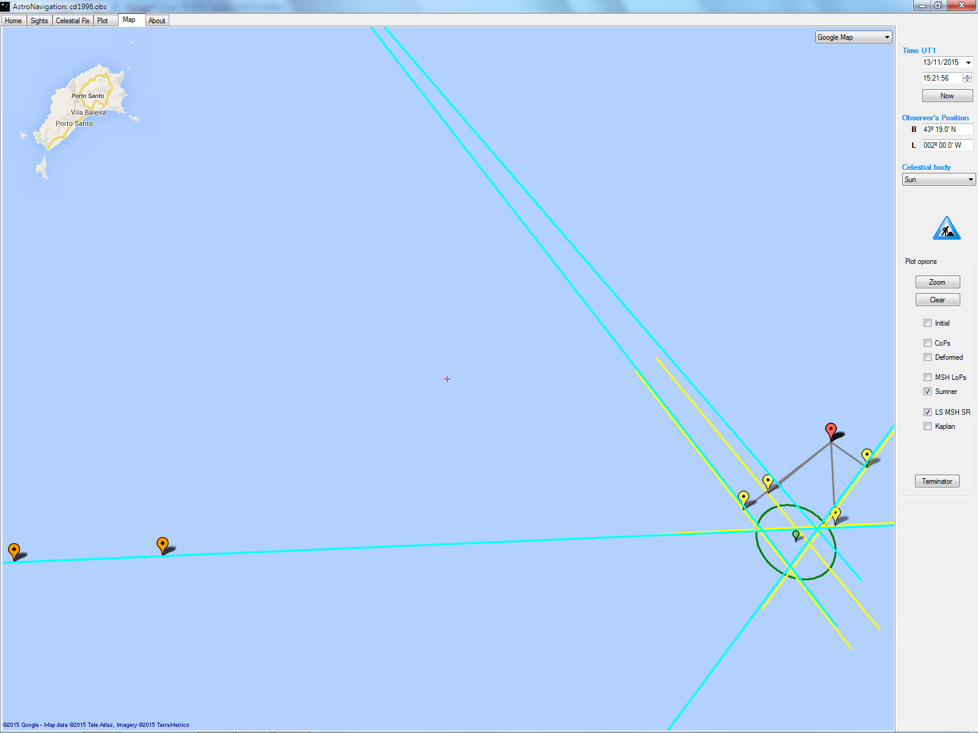Click the latitude B input field

coord(946,129)
